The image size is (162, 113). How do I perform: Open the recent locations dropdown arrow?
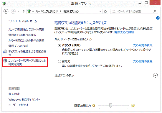point(19,11)
